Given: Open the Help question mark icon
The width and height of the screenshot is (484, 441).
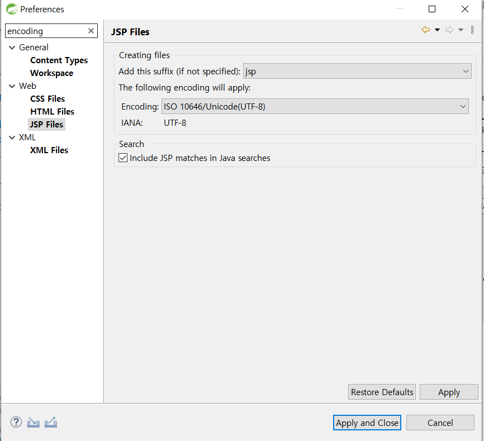Looking at the screenshot, I should (x=16, y=422).
